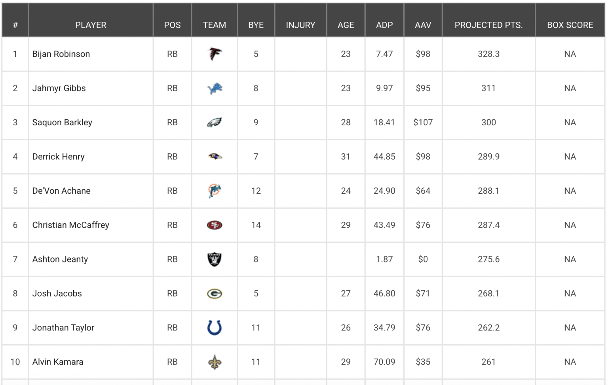Open Saquon Barkley's player link
Viewport: 608px width, 385px height.
point(62,123)
